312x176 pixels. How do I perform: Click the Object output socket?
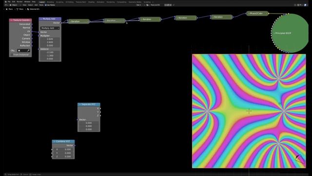[32, 35]
